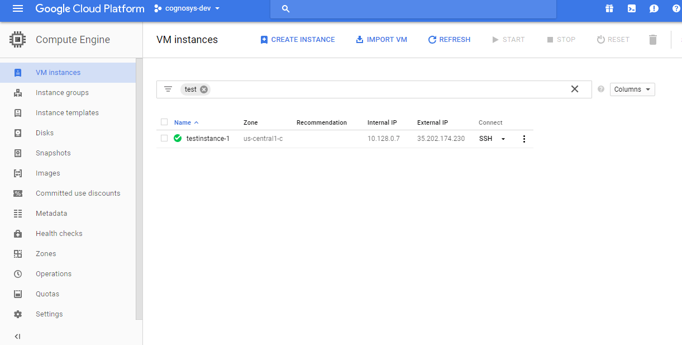Collapse the sidebar with the bottom chevron

pyautogui.click(x=17, y=336)
